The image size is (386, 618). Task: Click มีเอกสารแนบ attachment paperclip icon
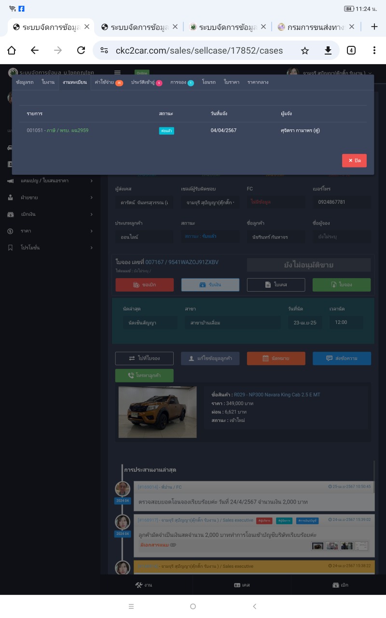pos(173,545)
